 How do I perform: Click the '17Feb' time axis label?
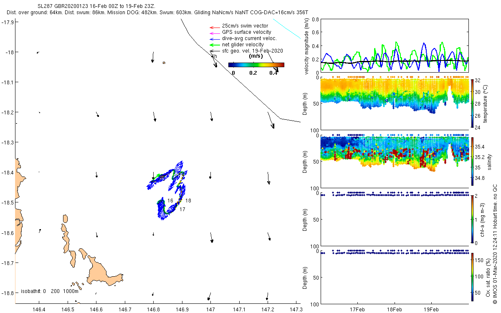pos(358,310)
